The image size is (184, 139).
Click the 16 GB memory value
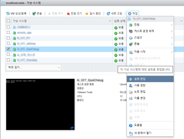click(x=123, y=100)
